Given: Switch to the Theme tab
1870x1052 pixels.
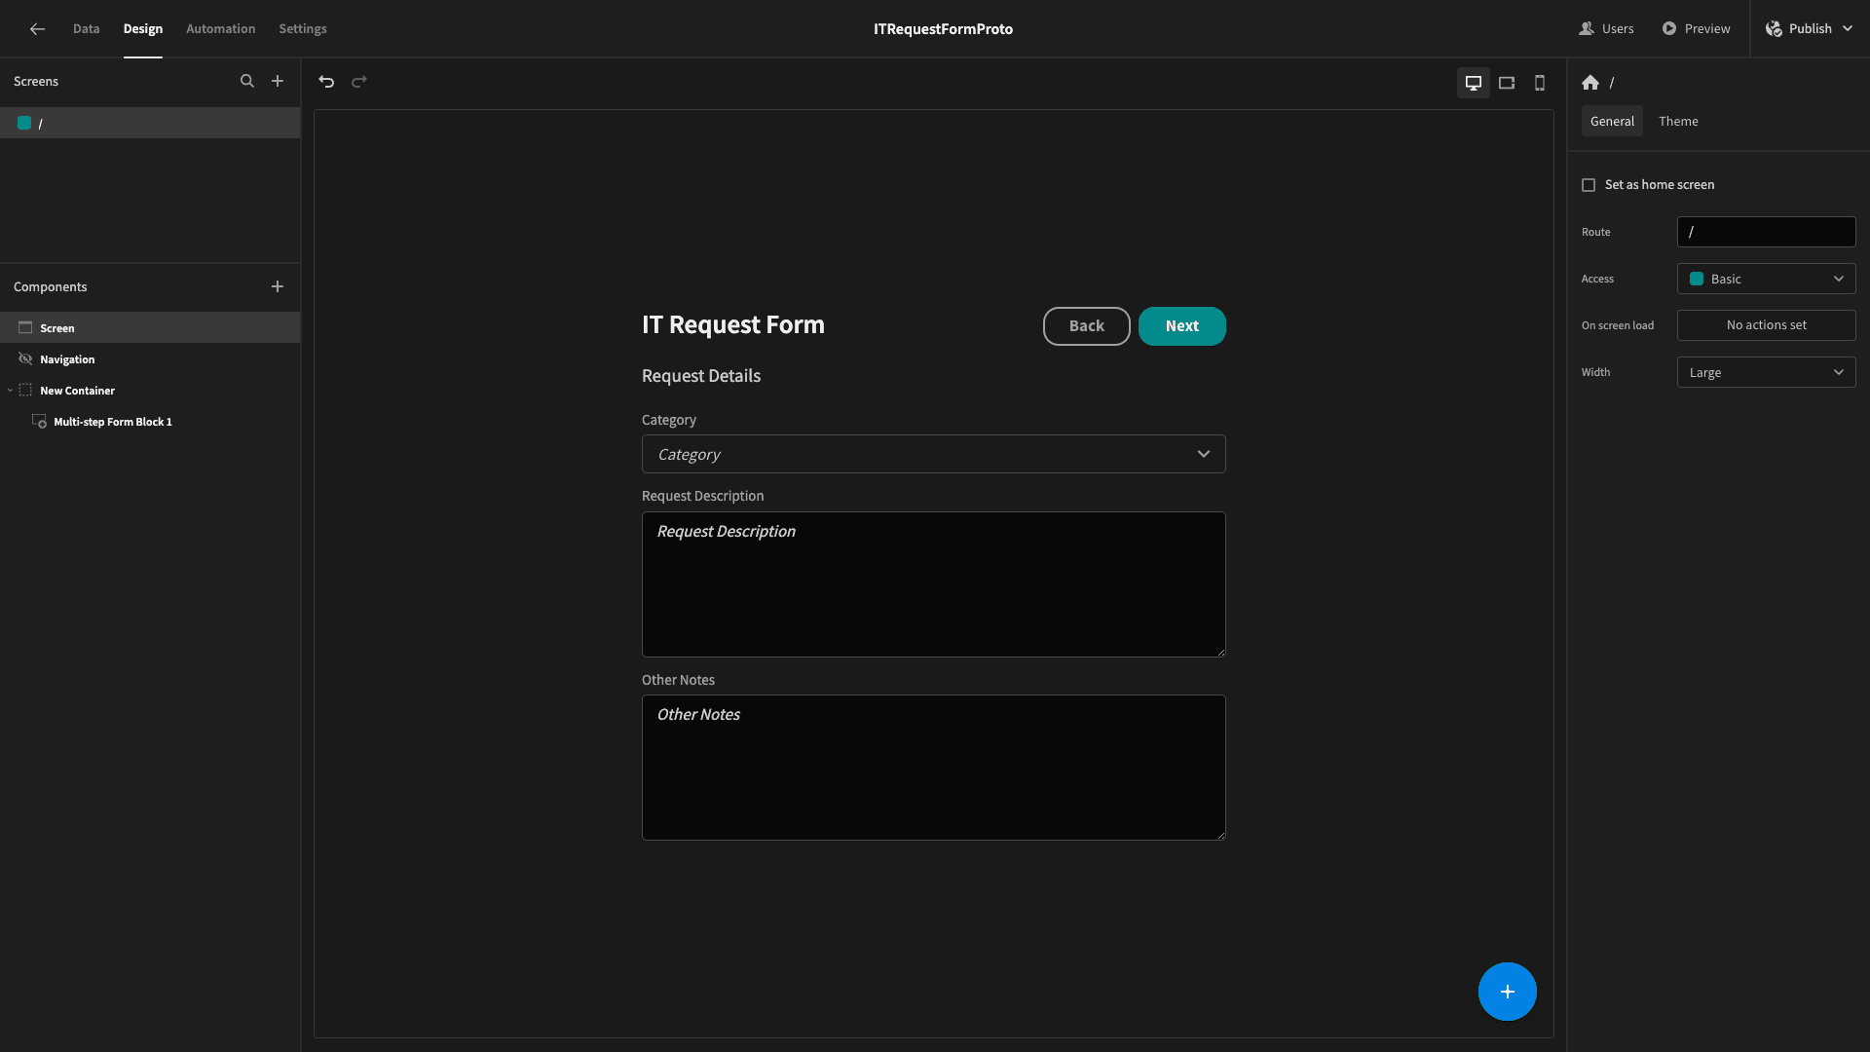Looking at the screenshot, I should pyautogui.click(x=1678, y=121).
